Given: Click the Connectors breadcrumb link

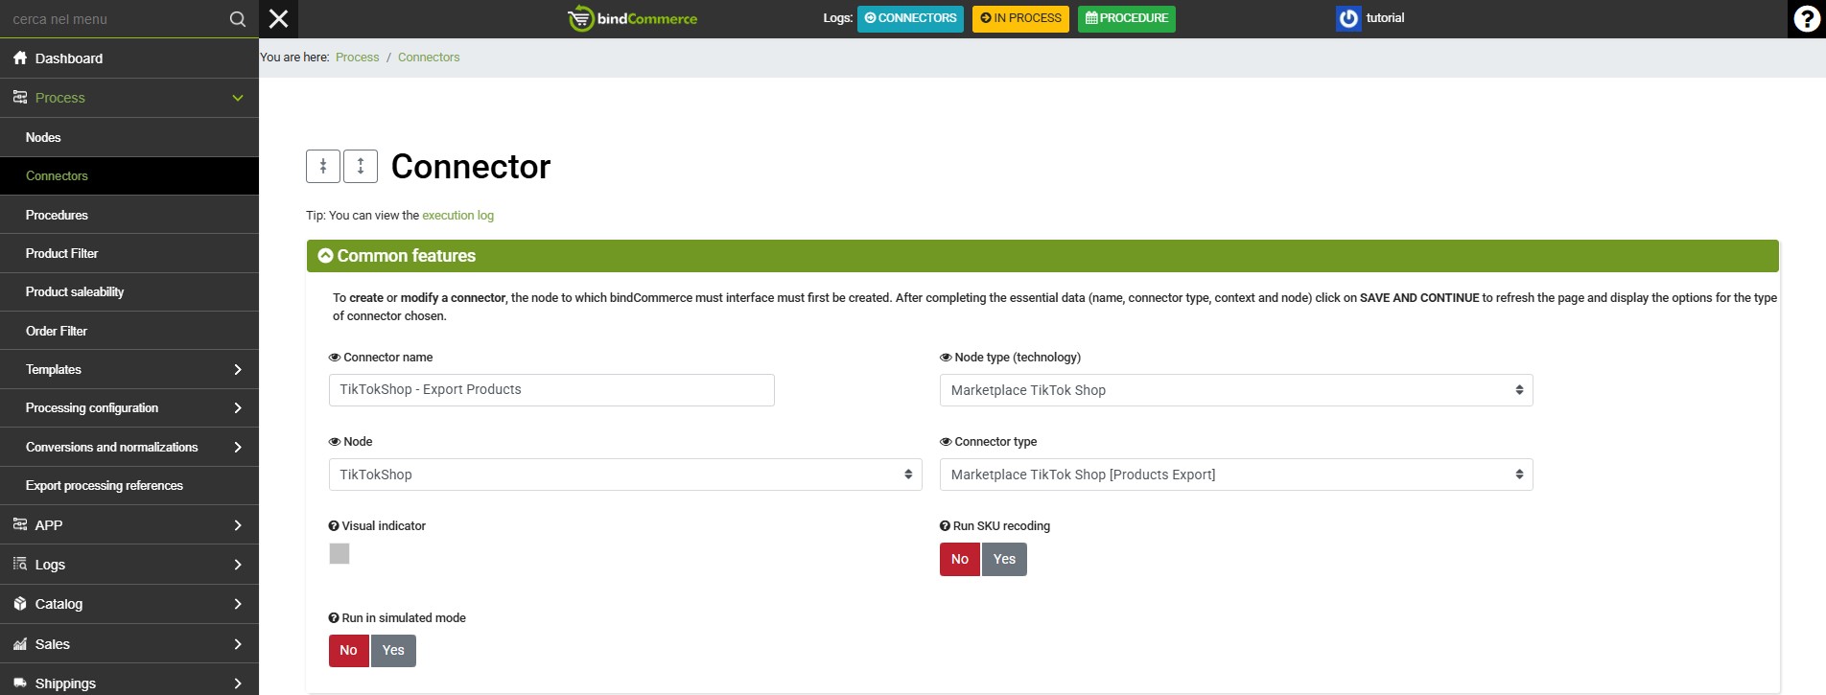Looking at the screenshot, I should tap(429, 58).
